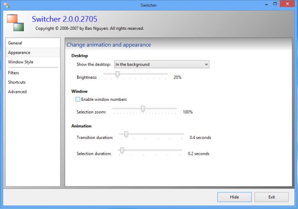This screenshot has height=209, width=298.
Task: Open the General settings page
Action: pyautogui.click(x=33, y=43)
